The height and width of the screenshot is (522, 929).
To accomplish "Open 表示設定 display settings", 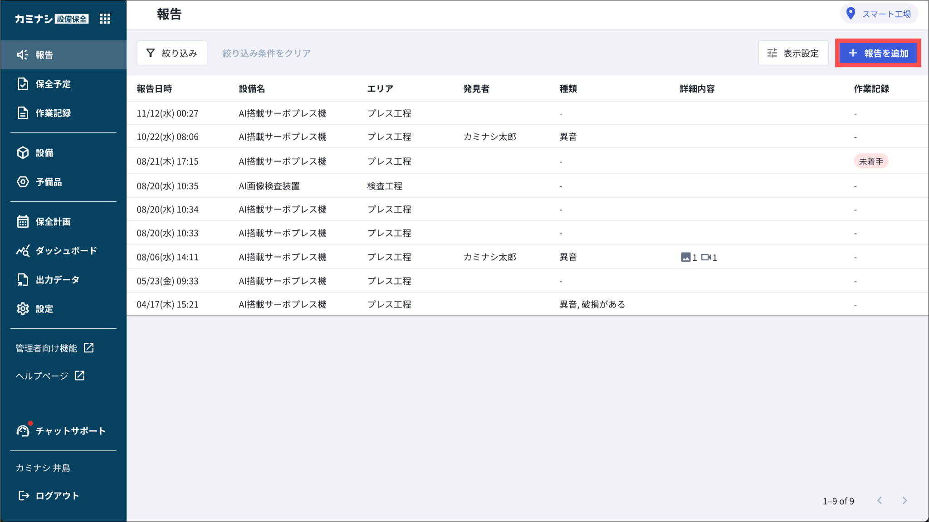I will tap(793, 53).
